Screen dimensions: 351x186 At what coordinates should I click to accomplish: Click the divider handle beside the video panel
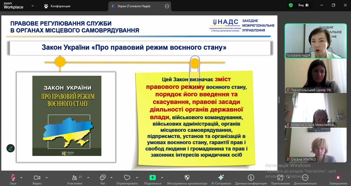coord(279,100)
